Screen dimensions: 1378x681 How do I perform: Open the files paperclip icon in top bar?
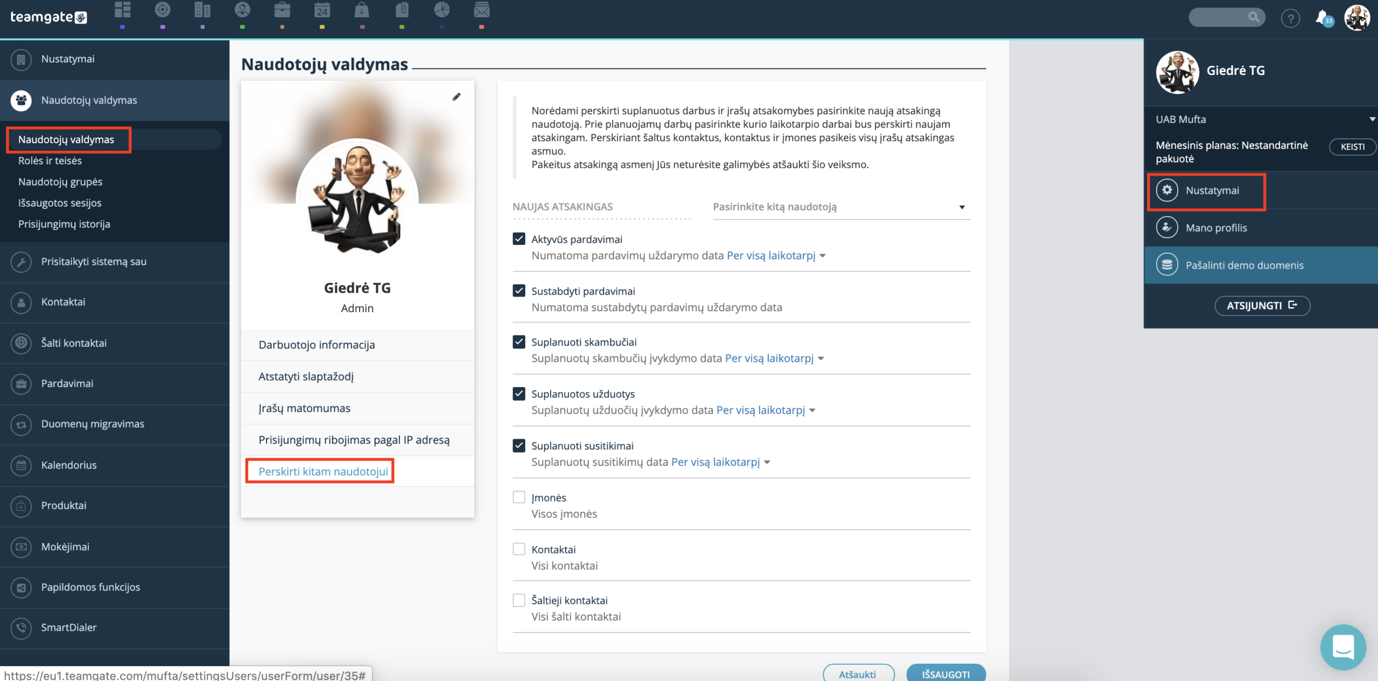[402, 10]
